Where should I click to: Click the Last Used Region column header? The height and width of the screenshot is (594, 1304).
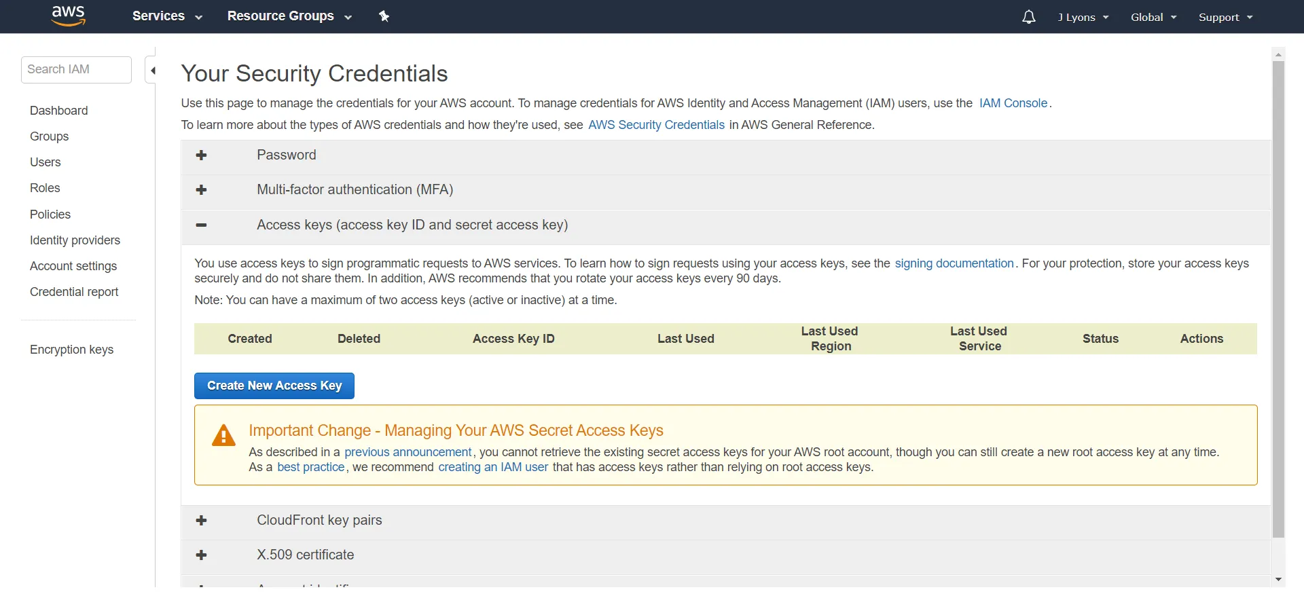pos(830,339)
